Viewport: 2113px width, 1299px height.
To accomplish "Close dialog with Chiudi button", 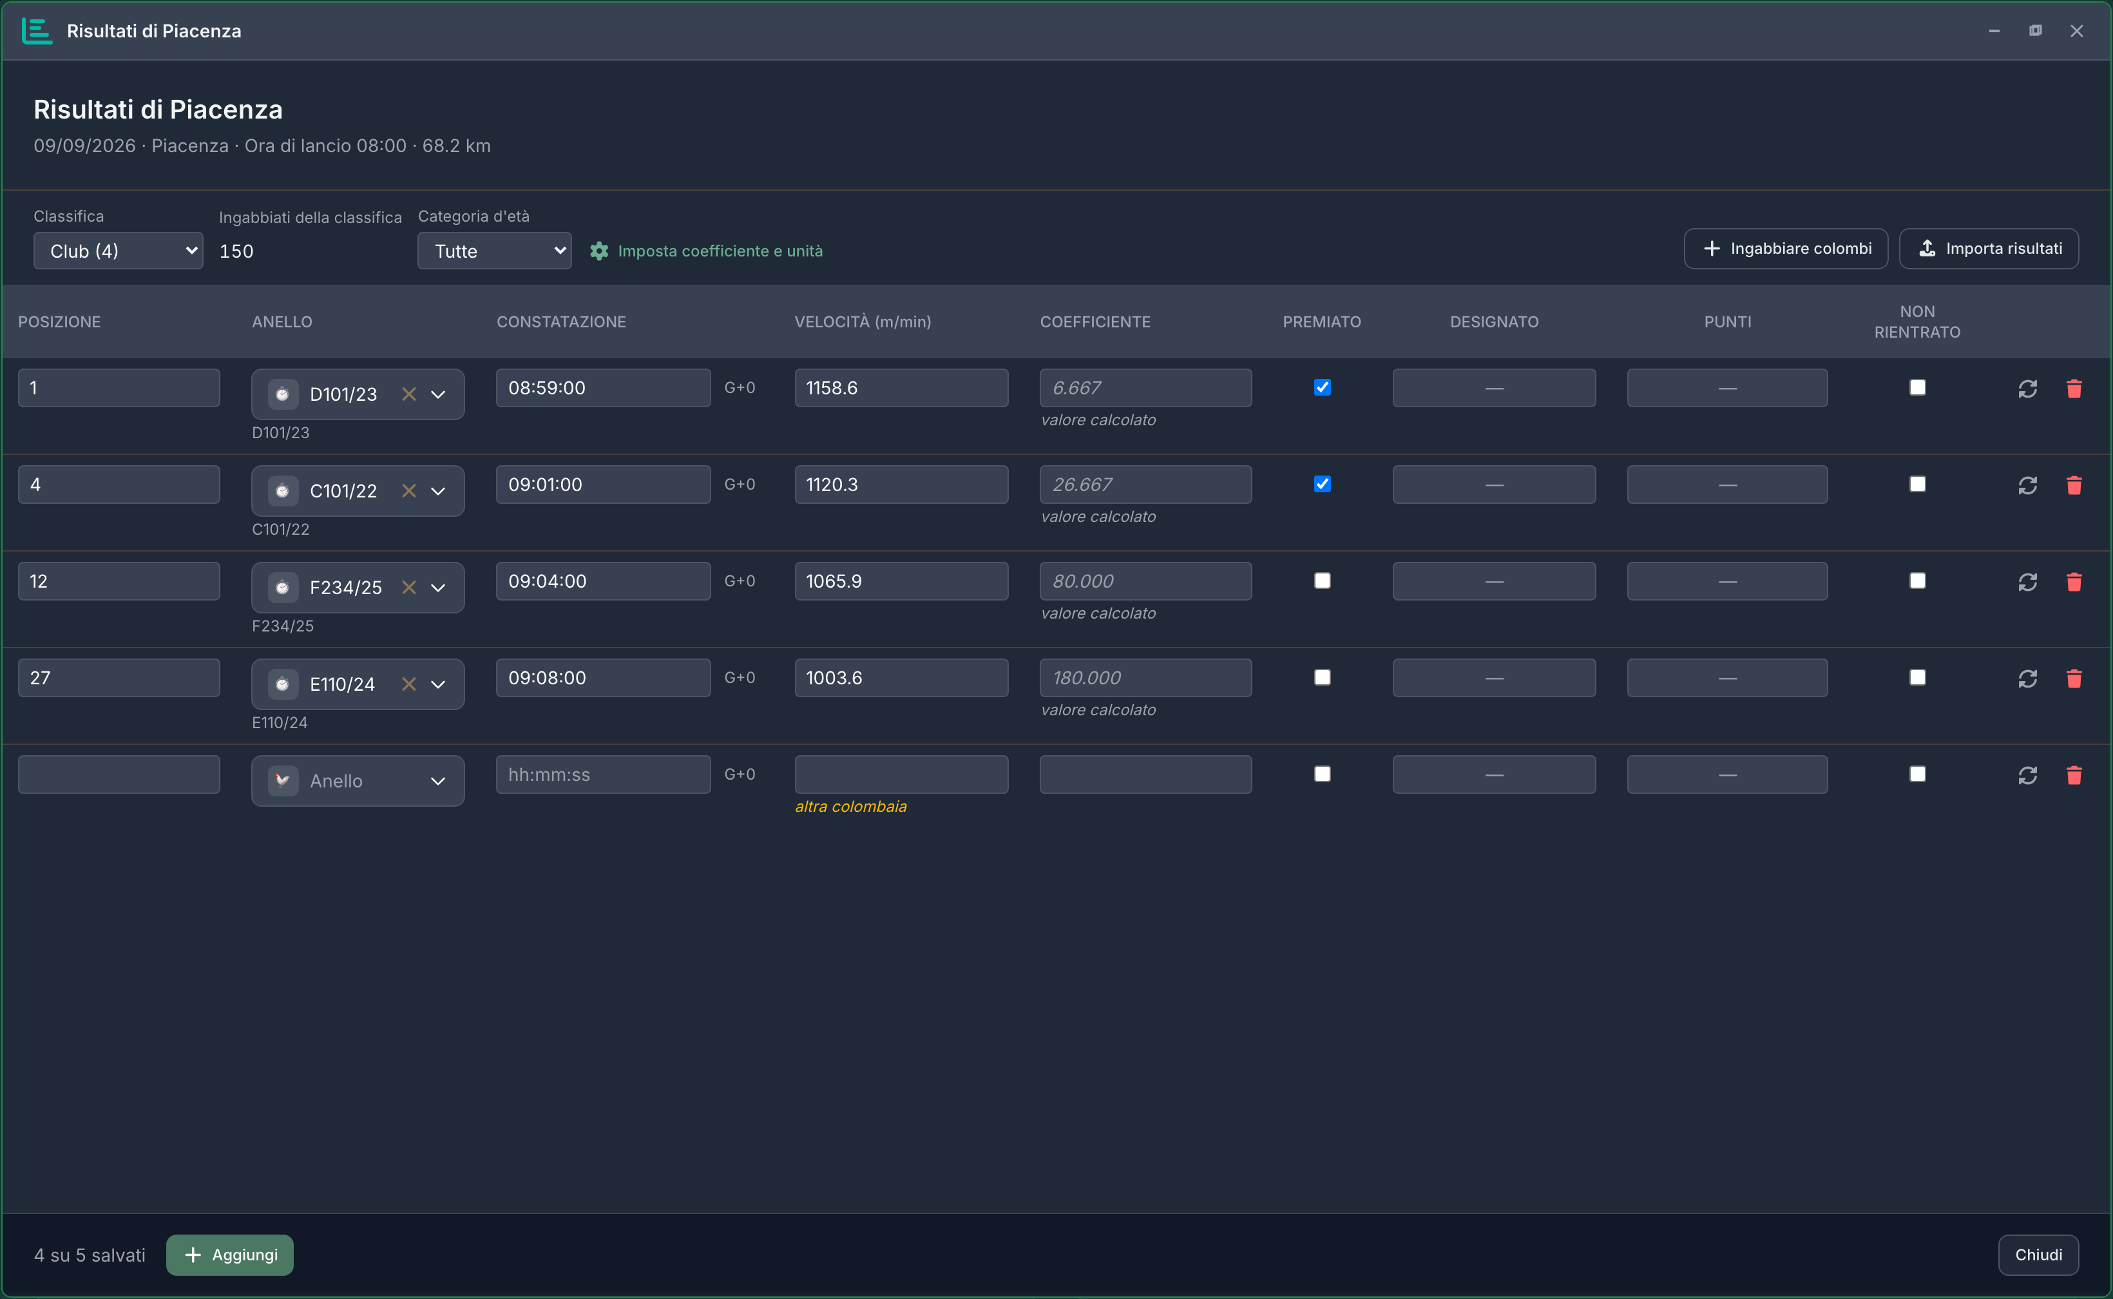I will click(2038, 1255).
